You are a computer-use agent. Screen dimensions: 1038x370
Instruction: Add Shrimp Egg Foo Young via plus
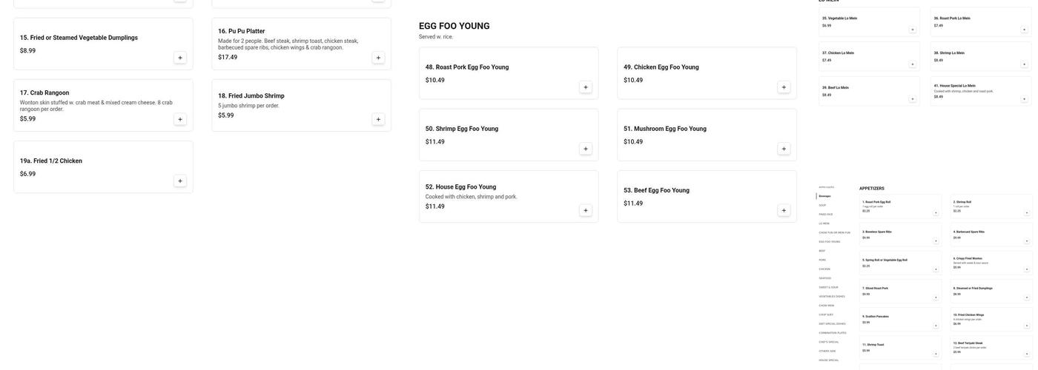[x=586, y=149]
